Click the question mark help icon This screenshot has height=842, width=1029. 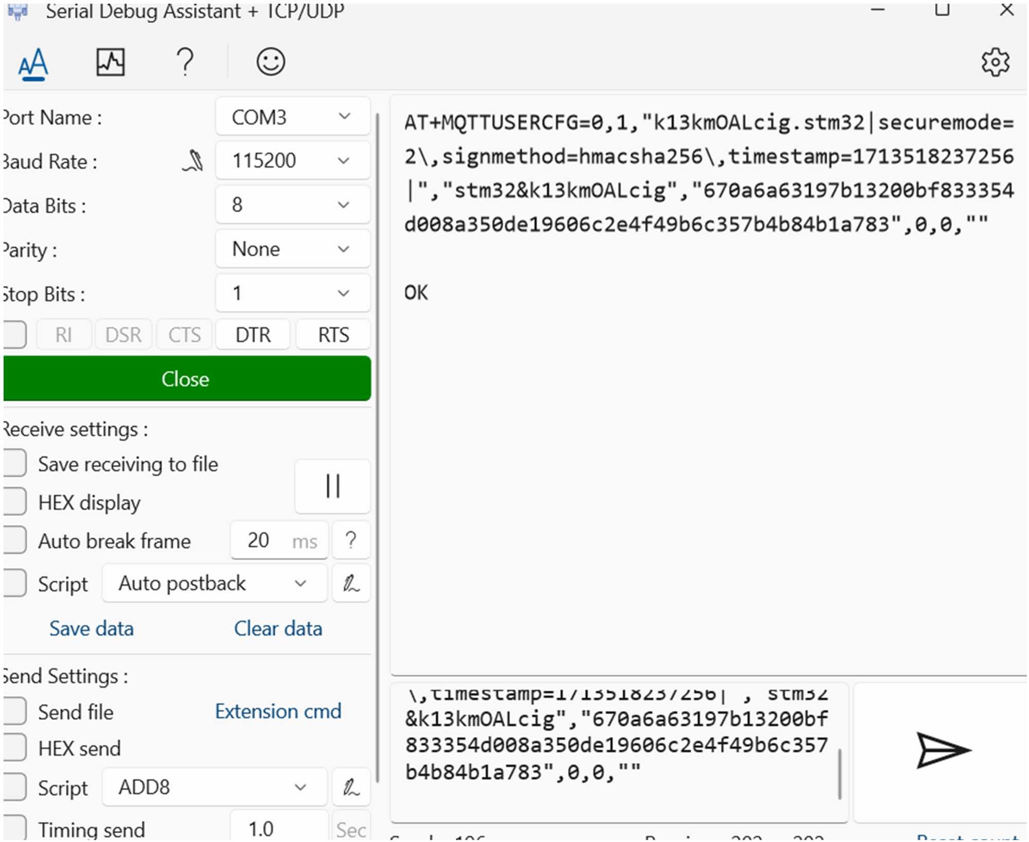[185, 62]
